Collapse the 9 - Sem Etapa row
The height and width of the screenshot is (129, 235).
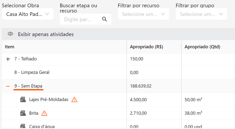click(x=8, y=86)
